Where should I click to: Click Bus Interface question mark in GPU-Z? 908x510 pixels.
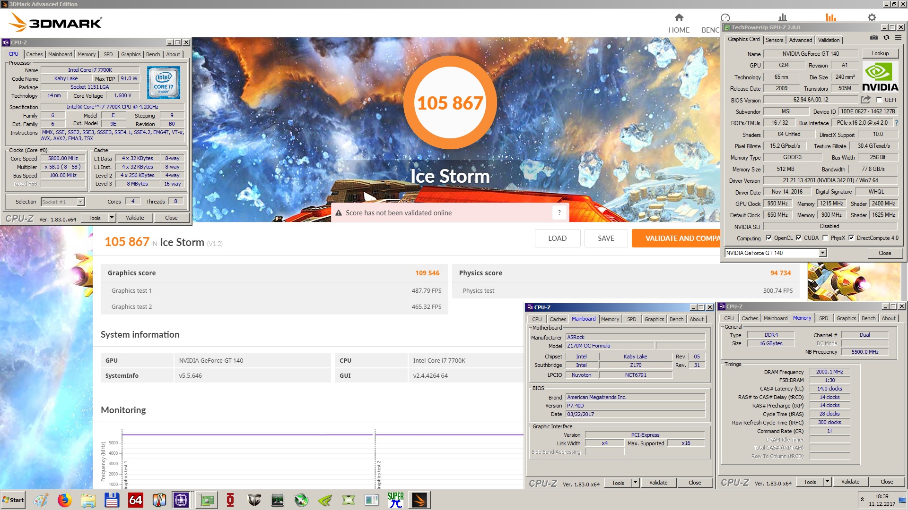(897, 123)
